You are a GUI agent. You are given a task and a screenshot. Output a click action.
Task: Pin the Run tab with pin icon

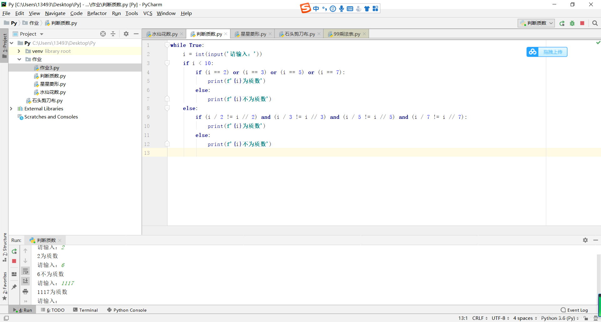point(14,287)
